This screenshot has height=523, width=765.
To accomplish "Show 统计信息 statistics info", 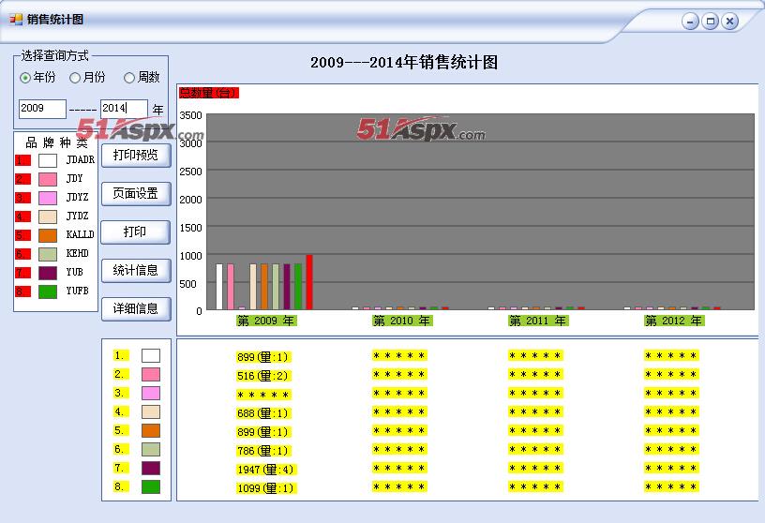I will tap(136, 270).
